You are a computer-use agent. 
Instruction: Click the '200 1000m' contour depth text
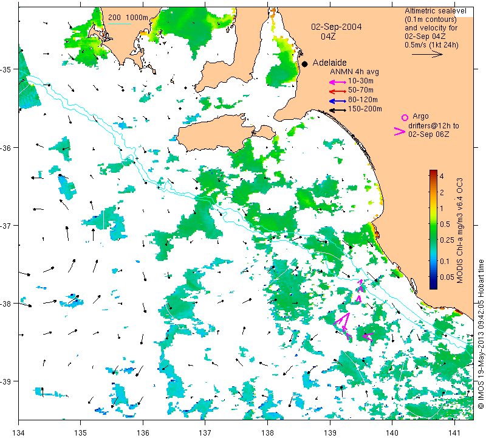click(128, 18)
